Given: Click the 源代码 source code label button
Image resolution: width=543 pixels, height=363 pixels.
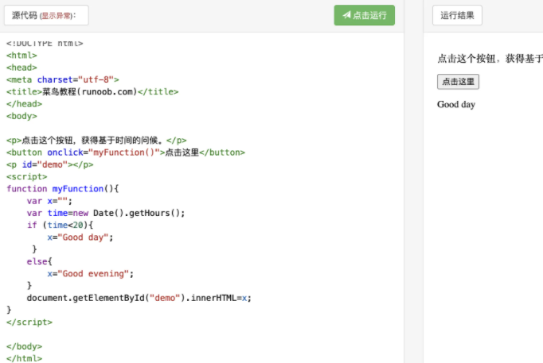Looking at the screenshot, I should [x=46, y=15].
